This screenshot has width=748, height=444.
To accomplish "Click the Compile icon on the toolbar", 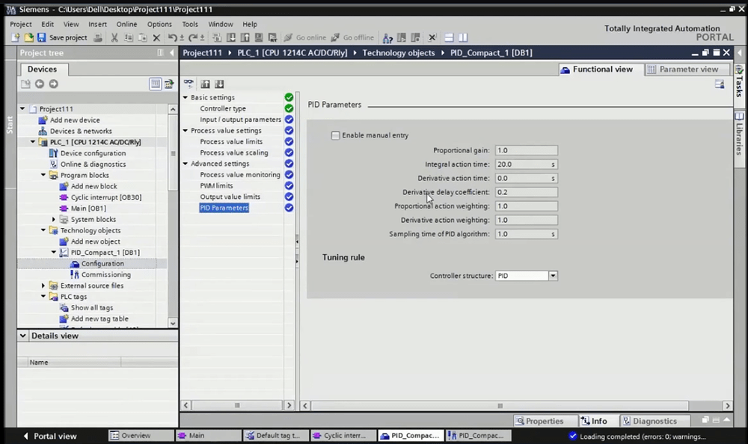I will (x=215, y=37).
